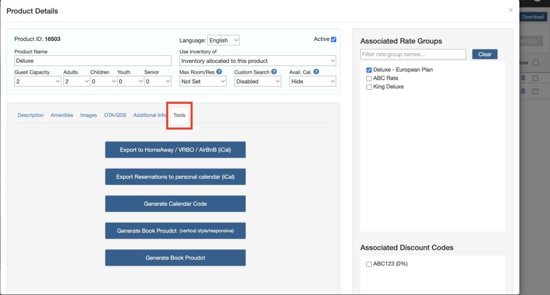The height and width of the screenshot is (295, 550).
Task: Uncheck Deluxe - European Plan rate group
Action: pos(369,70)
